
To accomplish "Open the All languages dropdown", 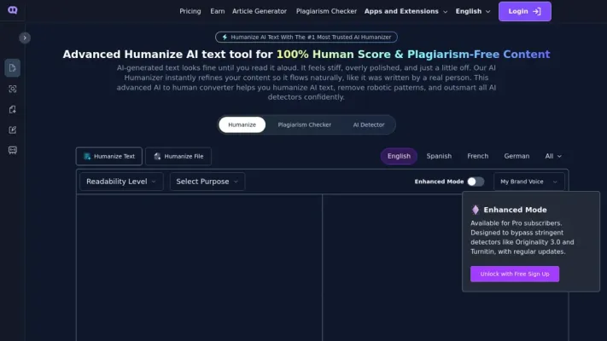I will pos(553,156).
